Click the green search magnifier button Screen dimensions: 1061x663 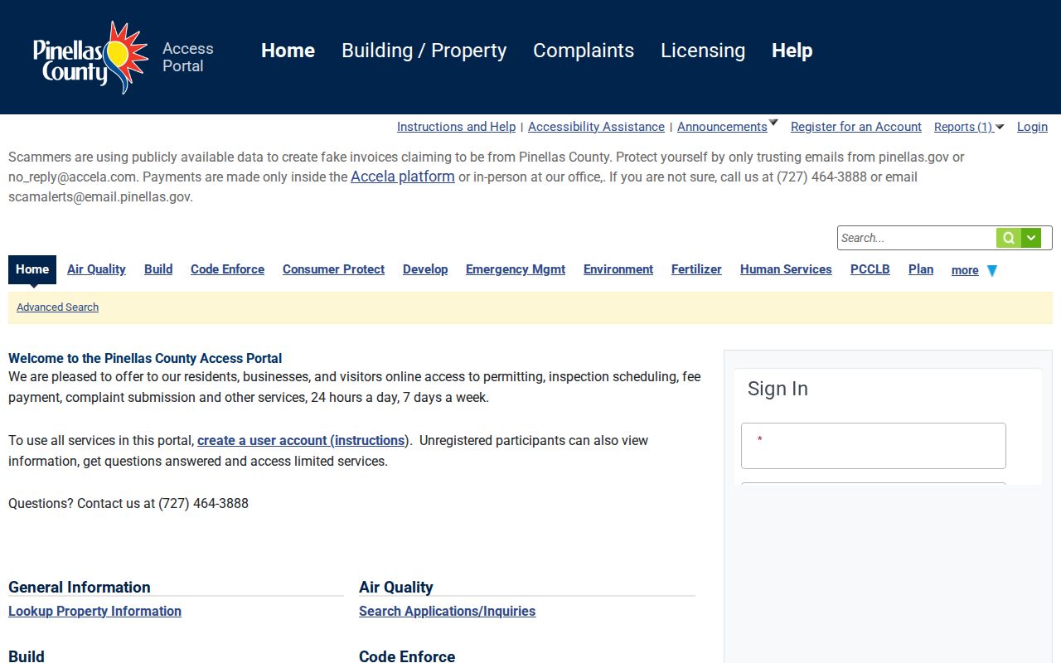click(1009, 238)
